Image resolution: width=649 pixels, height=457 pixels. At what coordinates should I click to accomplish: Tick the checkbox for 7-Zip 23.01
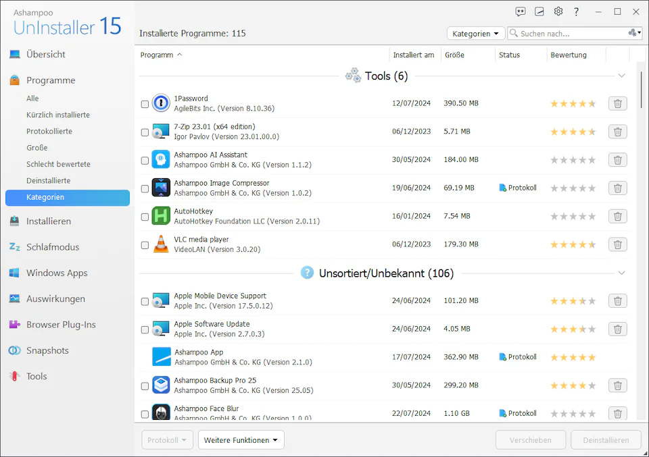pyautogui.click(x=145, y=132)
